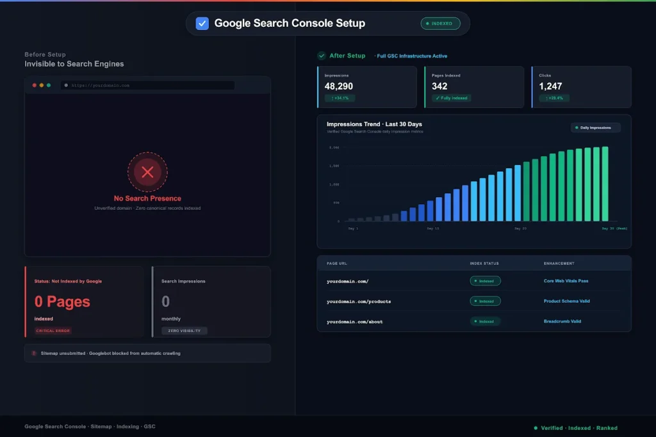Click the CRITICAL ERROR badge

(x=53, y=331)
